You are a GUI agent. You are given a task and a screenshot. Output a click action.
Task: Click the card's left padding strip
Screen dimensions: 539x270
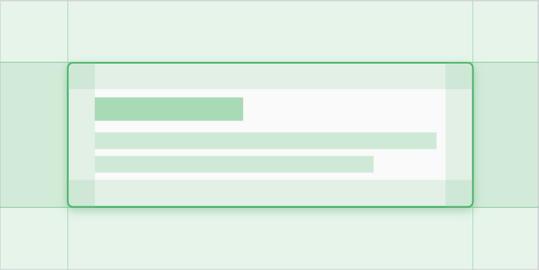pyautogui.click(x=81, y=135)
